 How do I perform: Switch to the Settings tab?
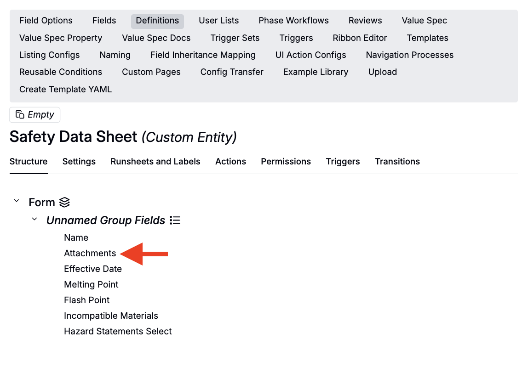[79, 161]
